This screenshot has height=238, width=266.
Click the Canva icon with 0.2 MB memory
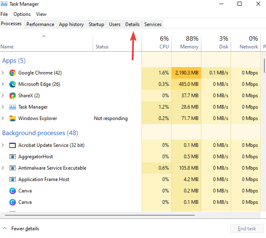[12, 191]
